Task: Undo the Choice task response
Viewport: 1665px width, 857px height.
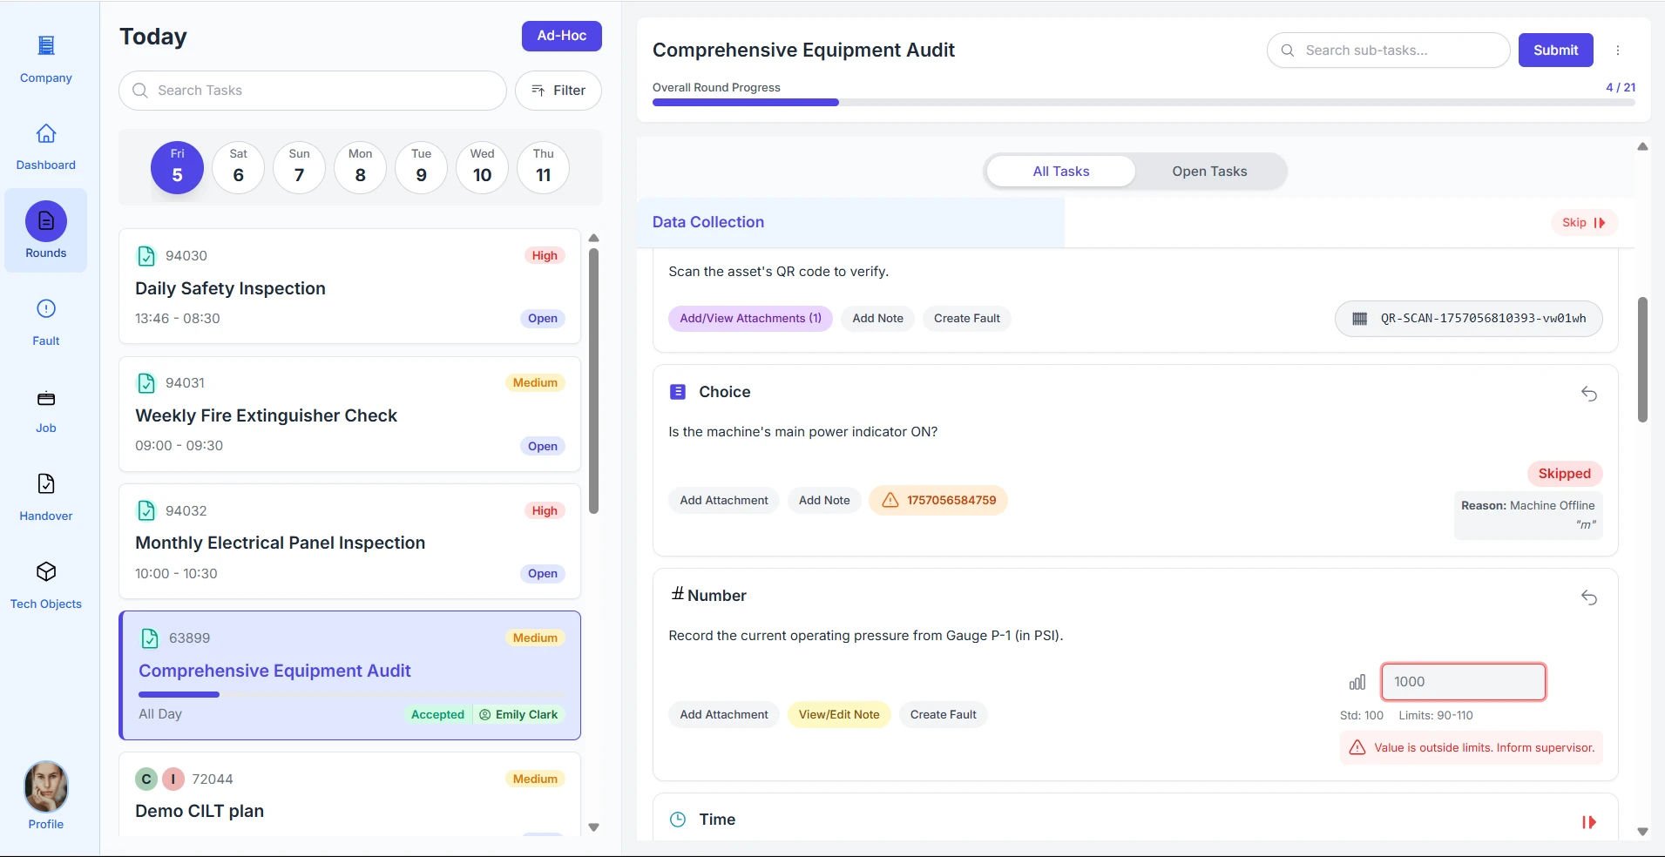Action: (1588, 394)
